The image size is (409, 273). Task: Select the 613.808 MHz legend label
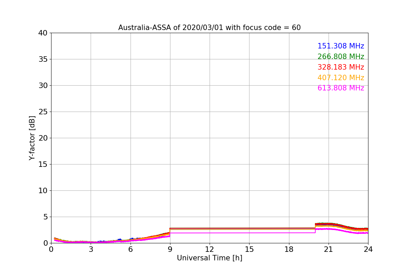click(341, 88)
